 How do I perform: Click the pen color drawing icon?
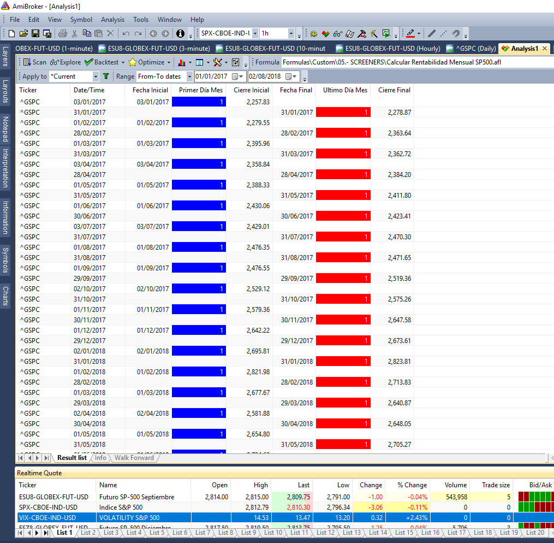[410, 33]
